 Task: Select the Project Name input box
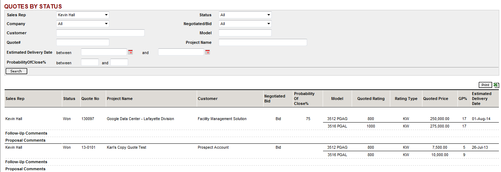(x=263, y=42)
